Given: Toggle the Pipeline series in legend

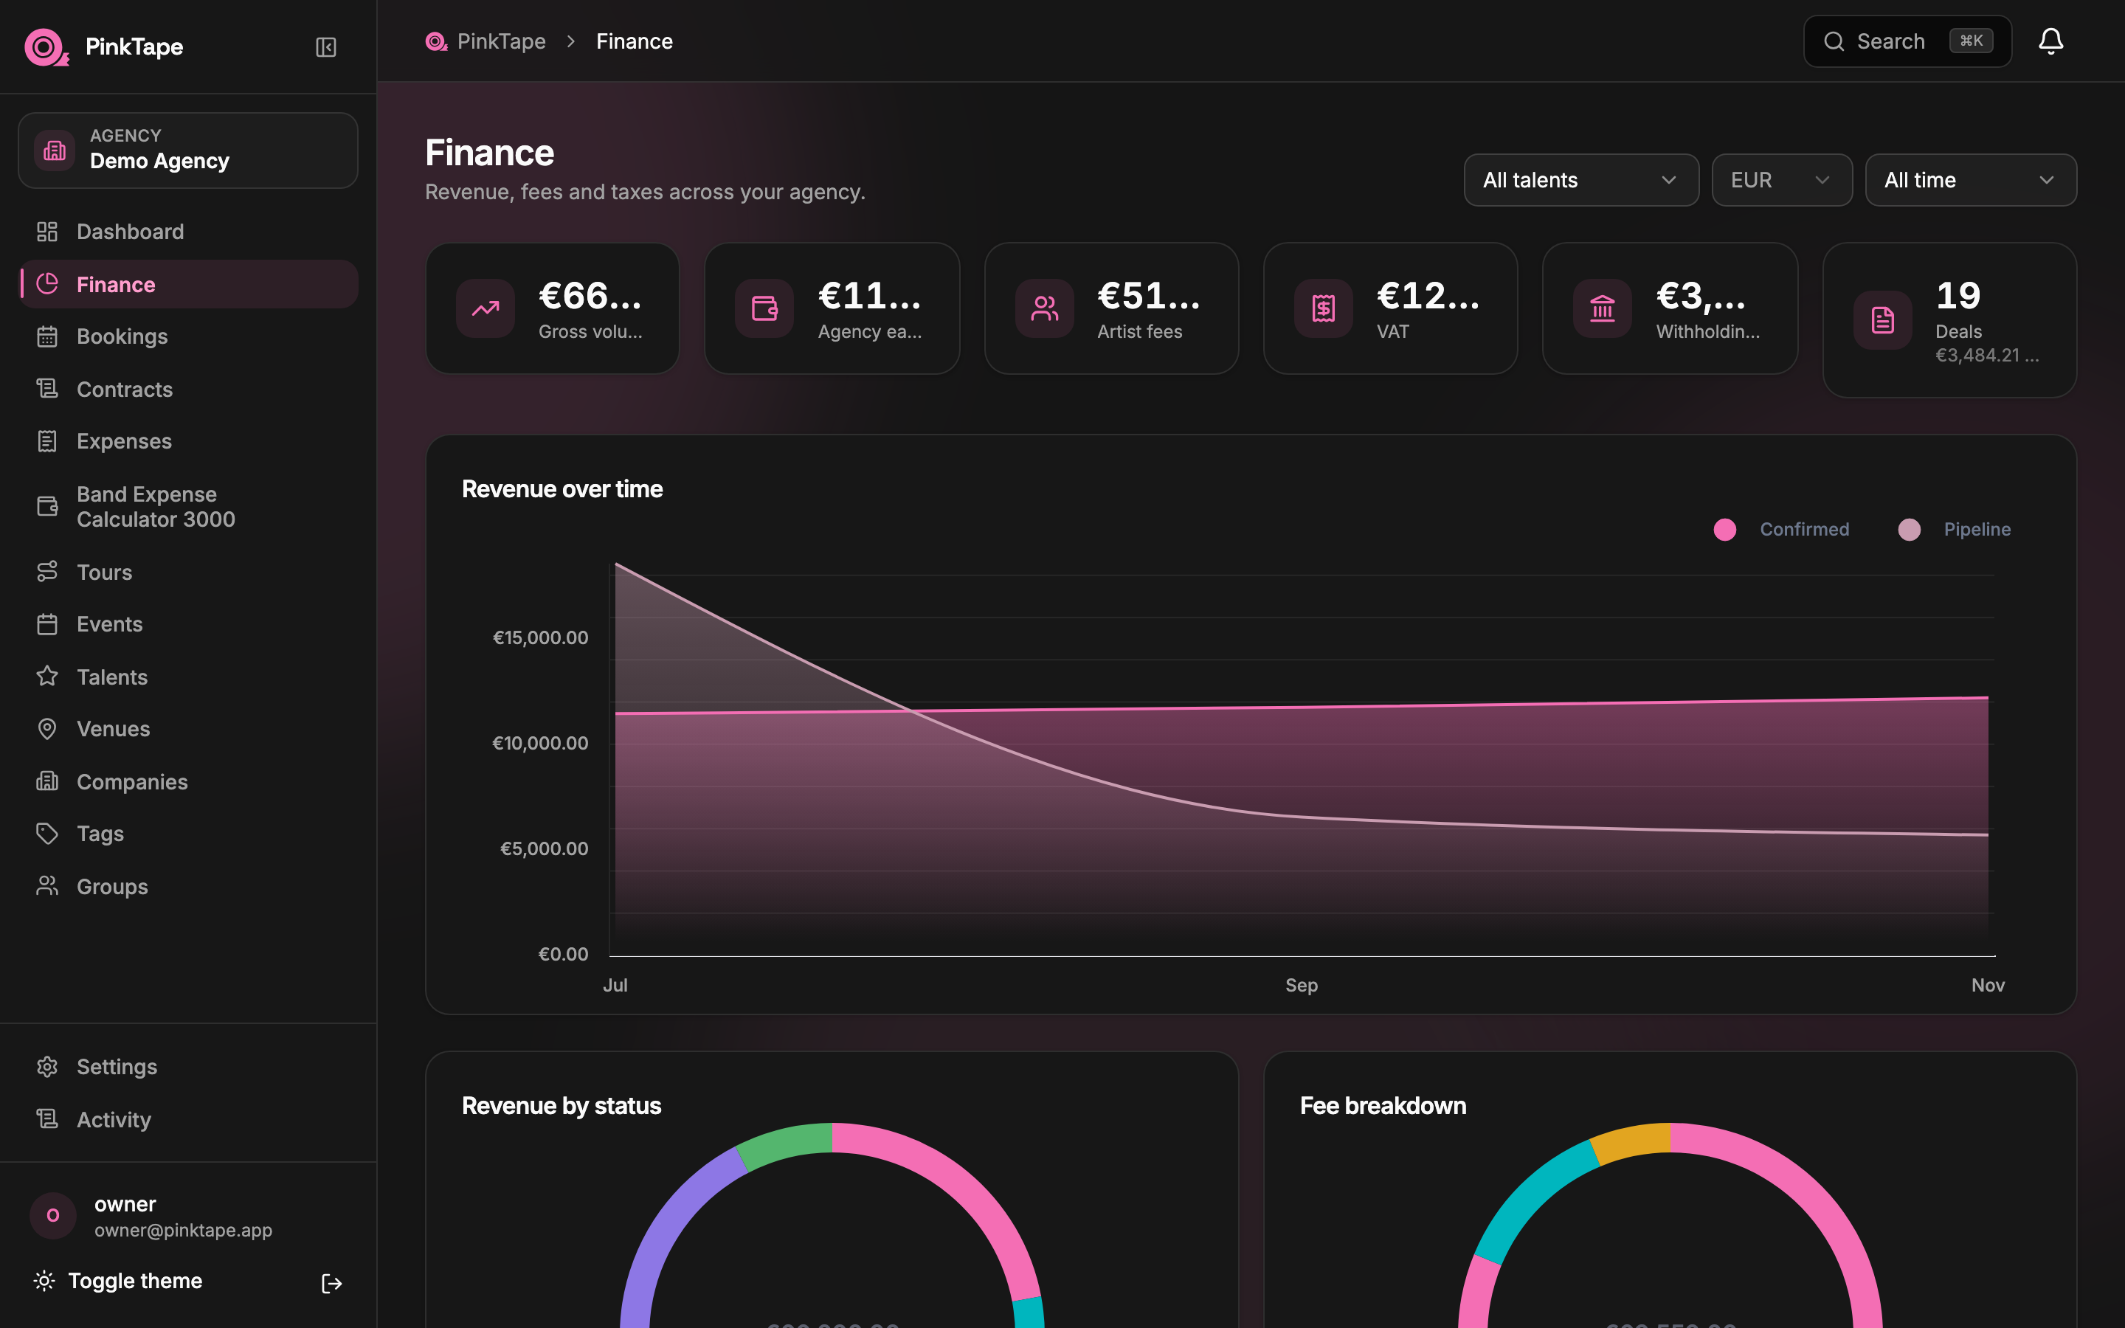Looking at the screenshot, I should (x=1954, y=530).
